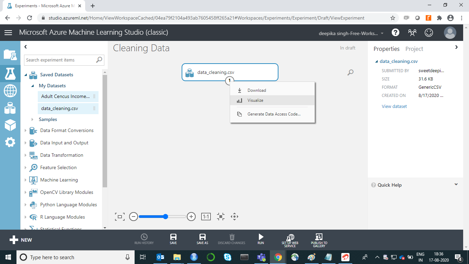
Task: Expand R Language Modules category
Action: pyautogui.click(x=25, y=217)
